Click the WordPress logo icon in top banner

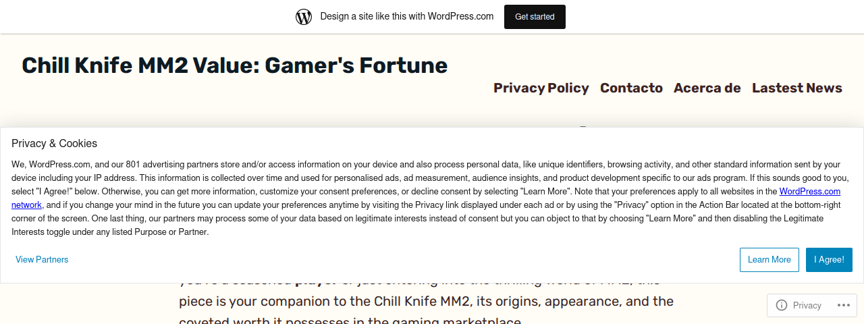pyautogui.click(x=304, y=17)
